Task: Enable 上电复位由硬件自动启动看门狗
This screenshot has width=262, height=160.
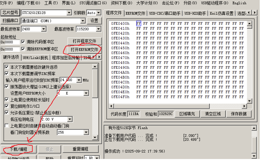Action: tap(7, 126)
